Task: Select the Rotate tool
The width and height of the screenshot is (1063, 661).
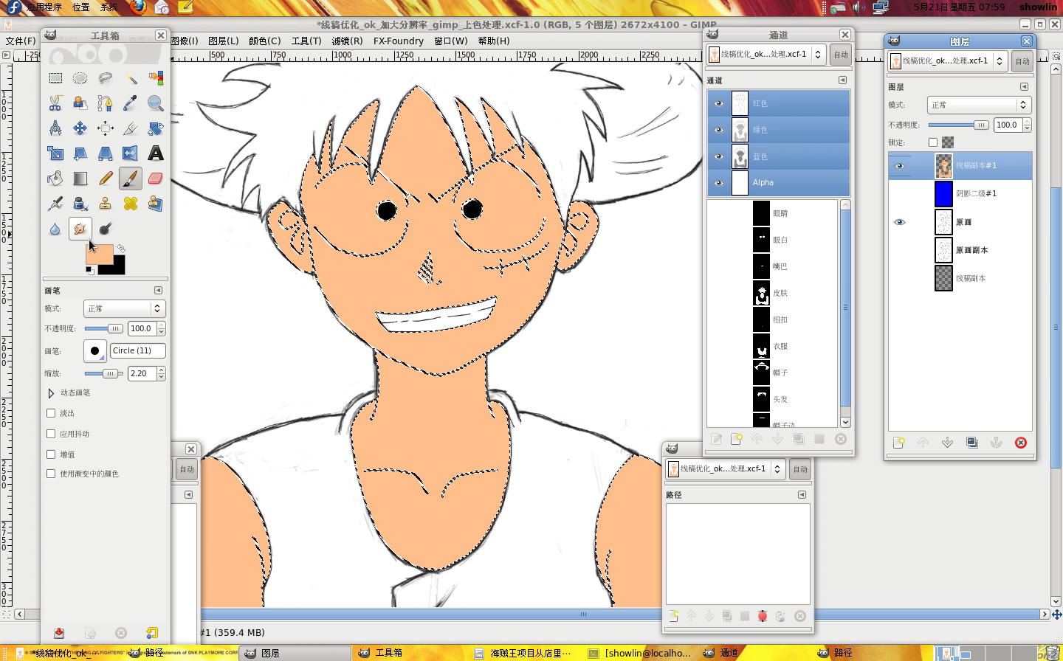Action: (156, 128)
